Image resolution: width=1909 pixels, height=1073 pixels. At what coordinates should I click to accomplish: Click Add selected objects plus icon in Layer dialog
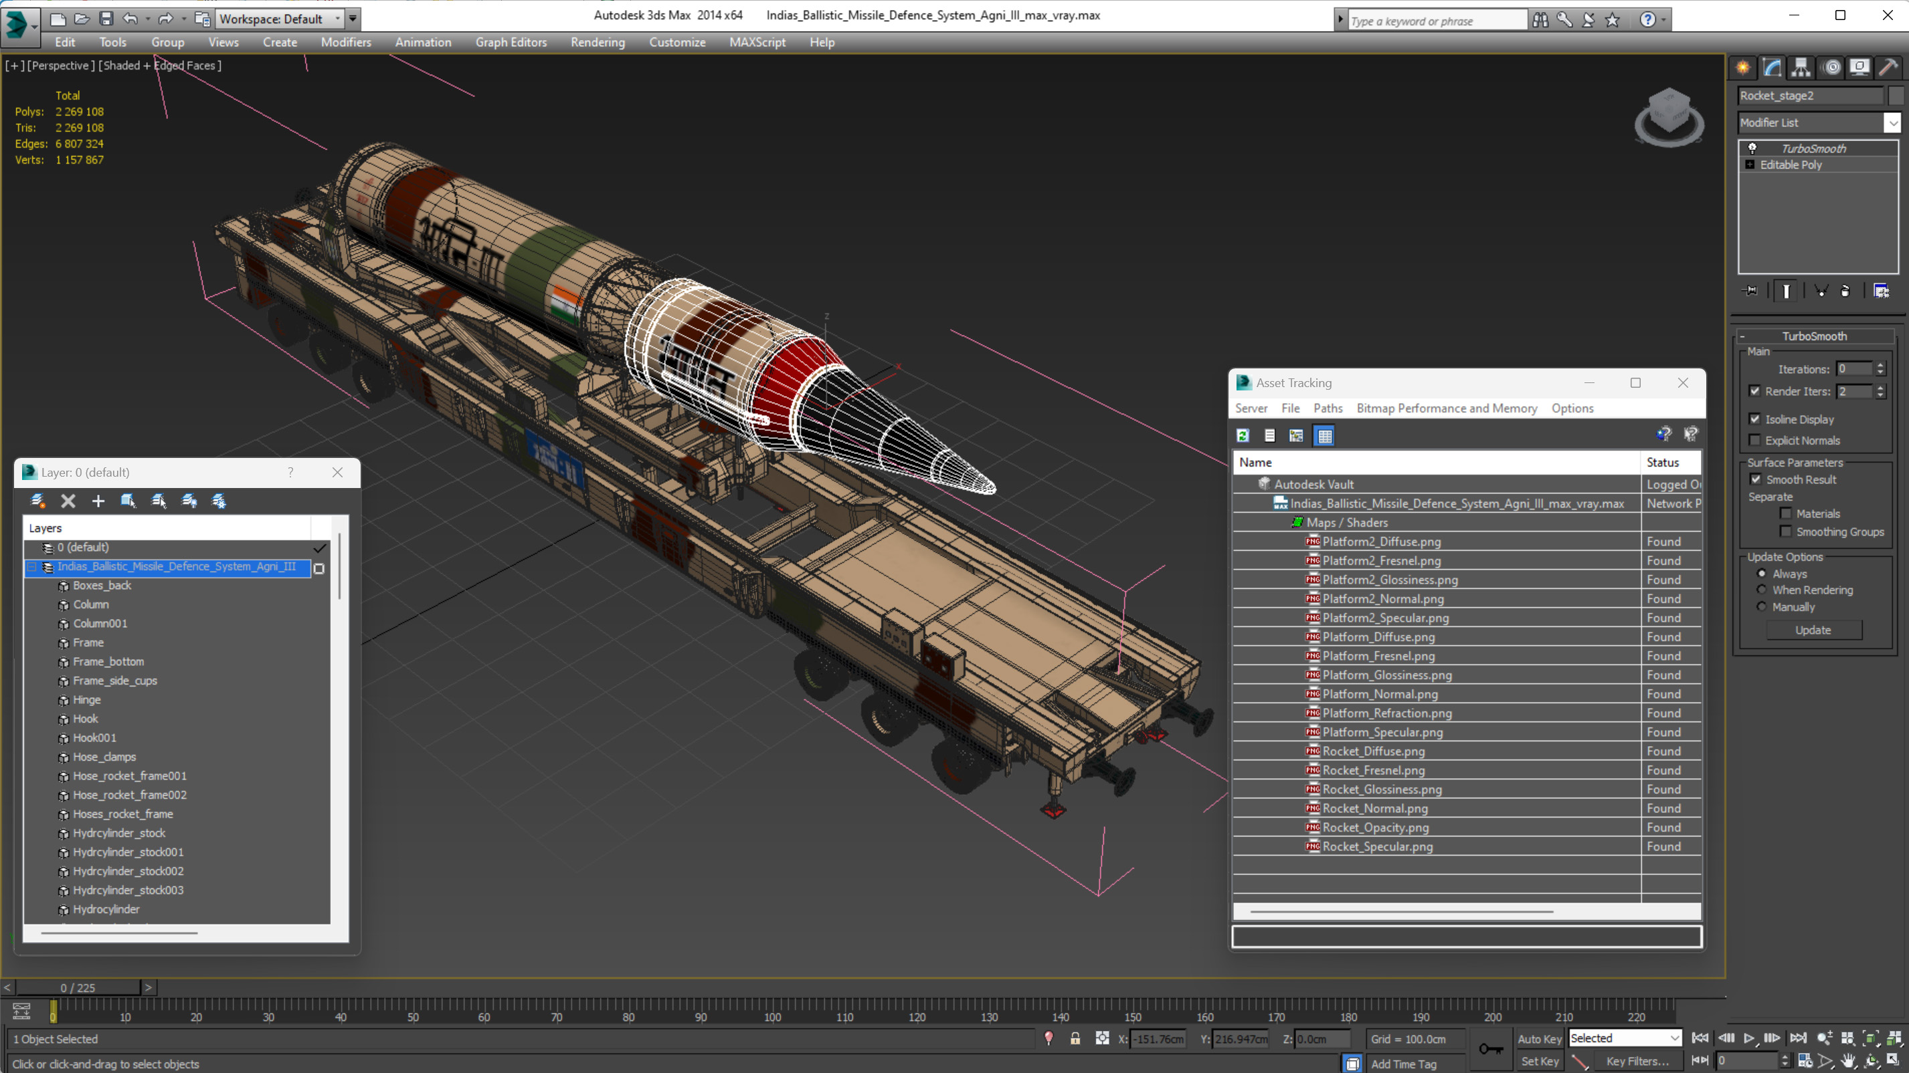click(98, 501)
